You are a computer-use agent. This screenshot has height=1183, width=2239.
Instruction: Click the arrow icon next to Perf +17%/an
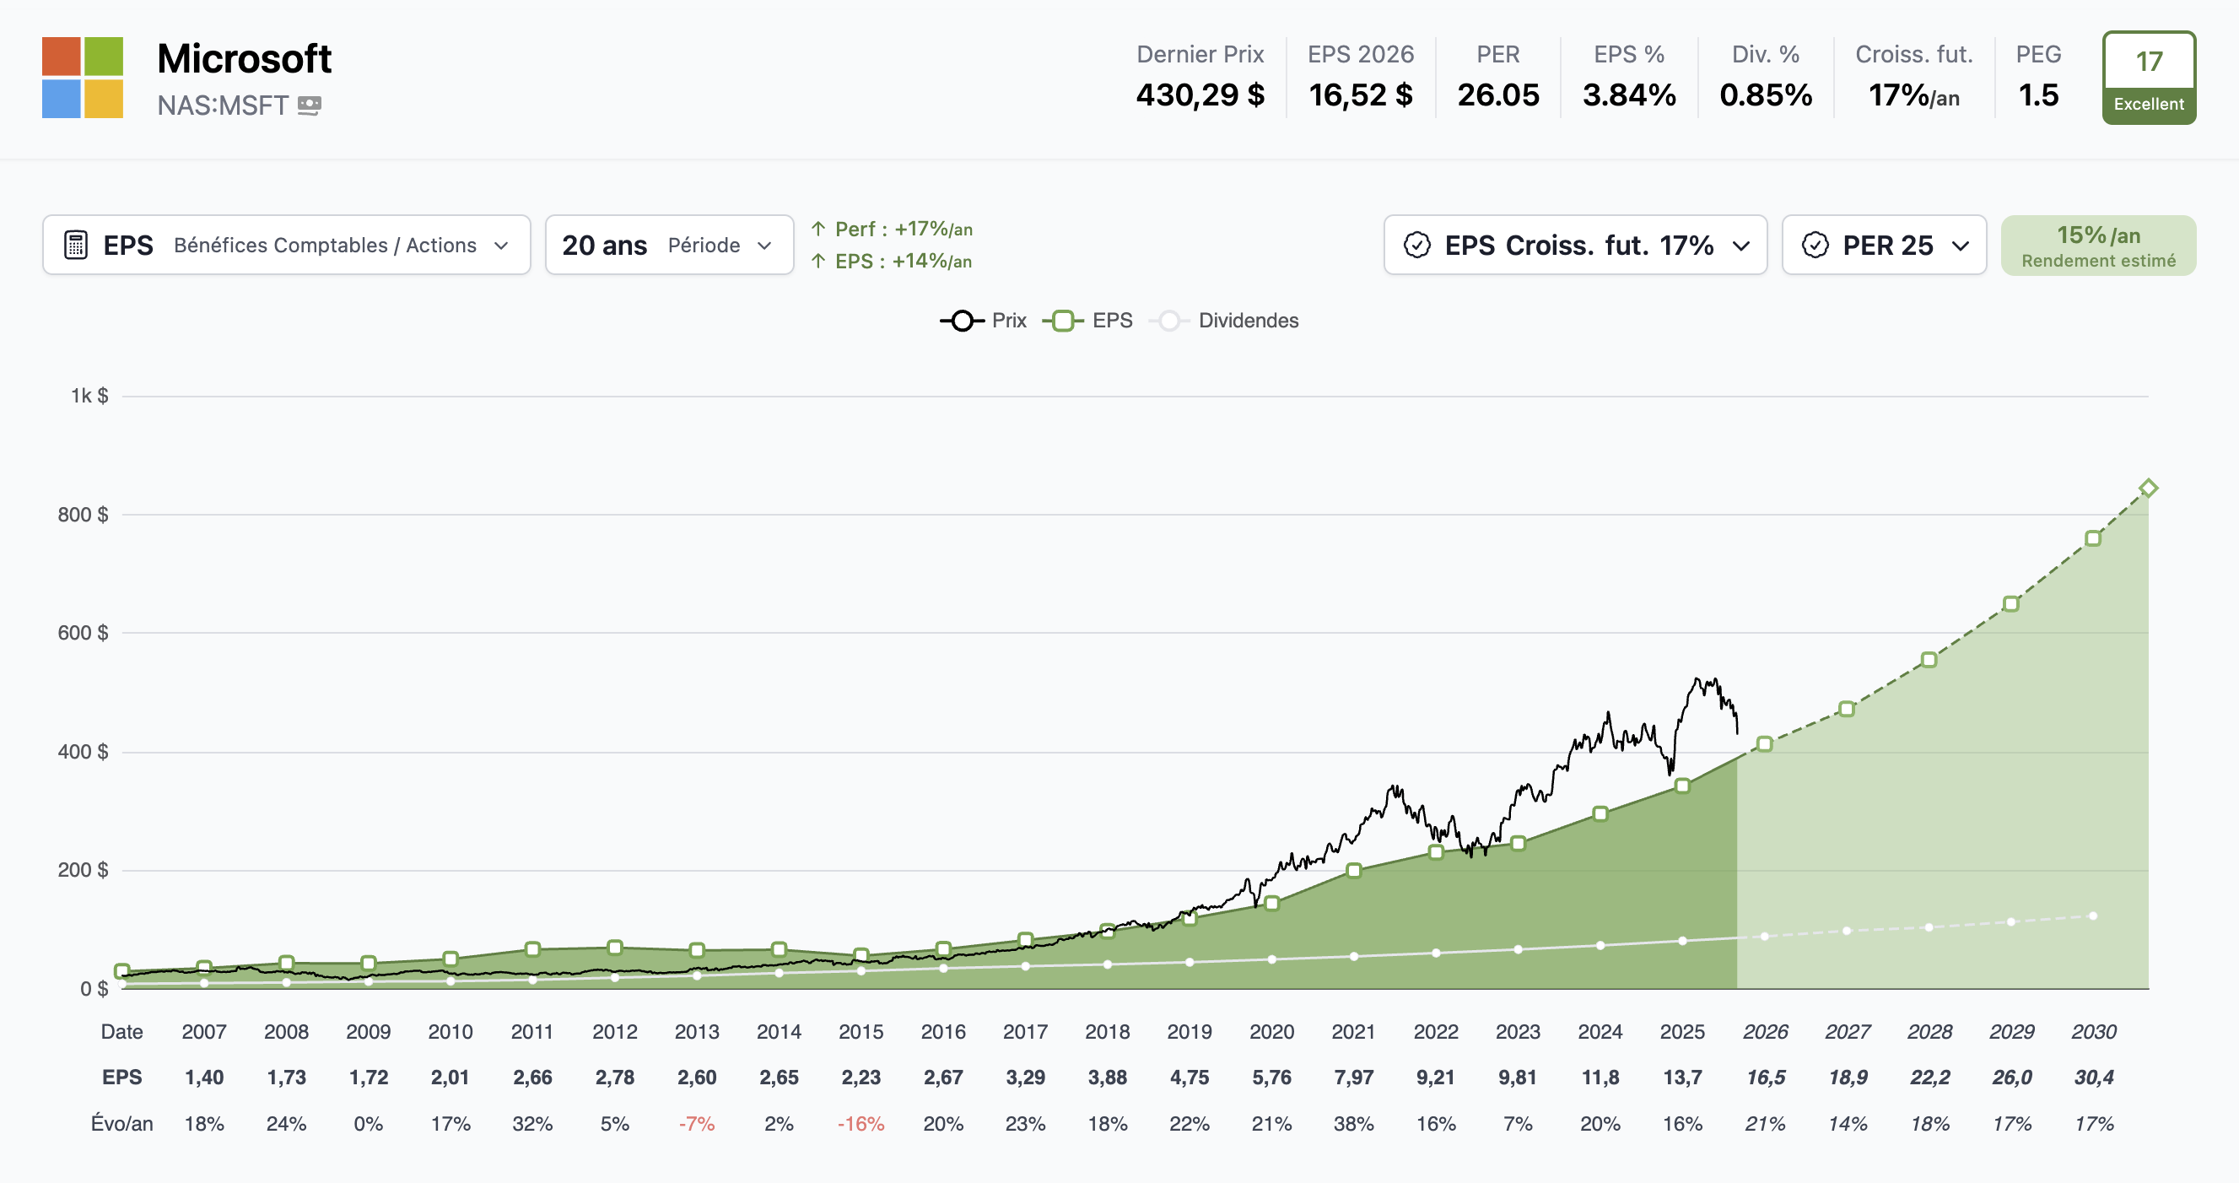pos(817,228)
